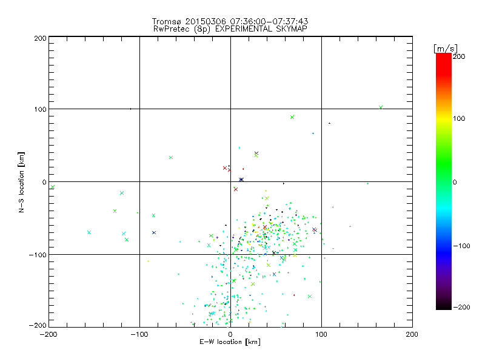Select the green X marker near -65 km east, 33 km north
The height and width of the screenshot is (364, 485).
tap(171, 158)
